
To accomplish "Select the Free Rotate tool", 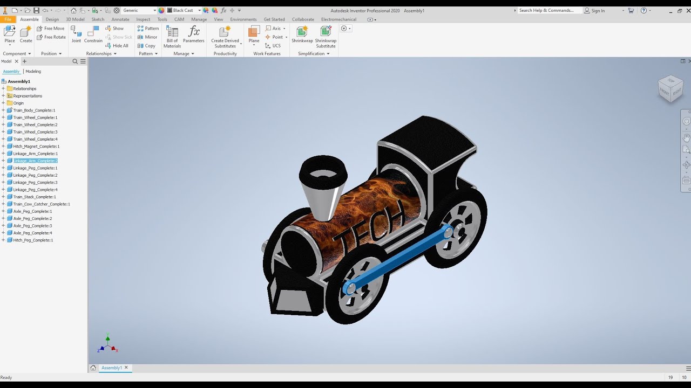I will tap(51, 37).
